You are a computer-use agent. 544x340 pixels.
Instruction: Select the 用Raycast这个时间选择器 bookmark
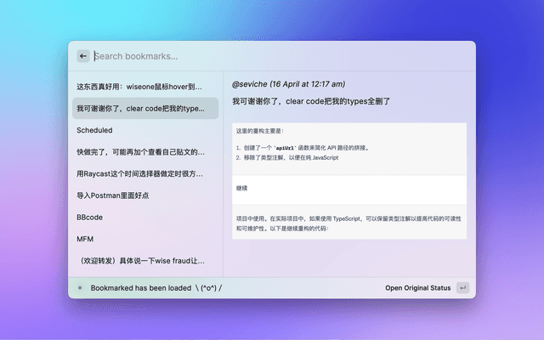[x=141, y=173]
